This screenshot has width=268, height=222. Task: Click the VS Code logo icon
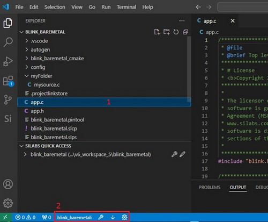6,7
